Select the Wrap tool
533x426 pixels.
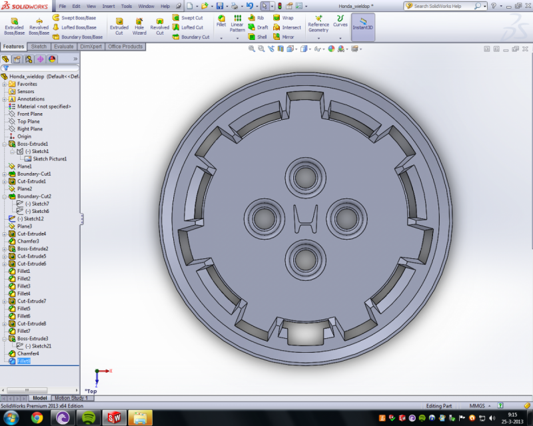(x=284, y=18)
